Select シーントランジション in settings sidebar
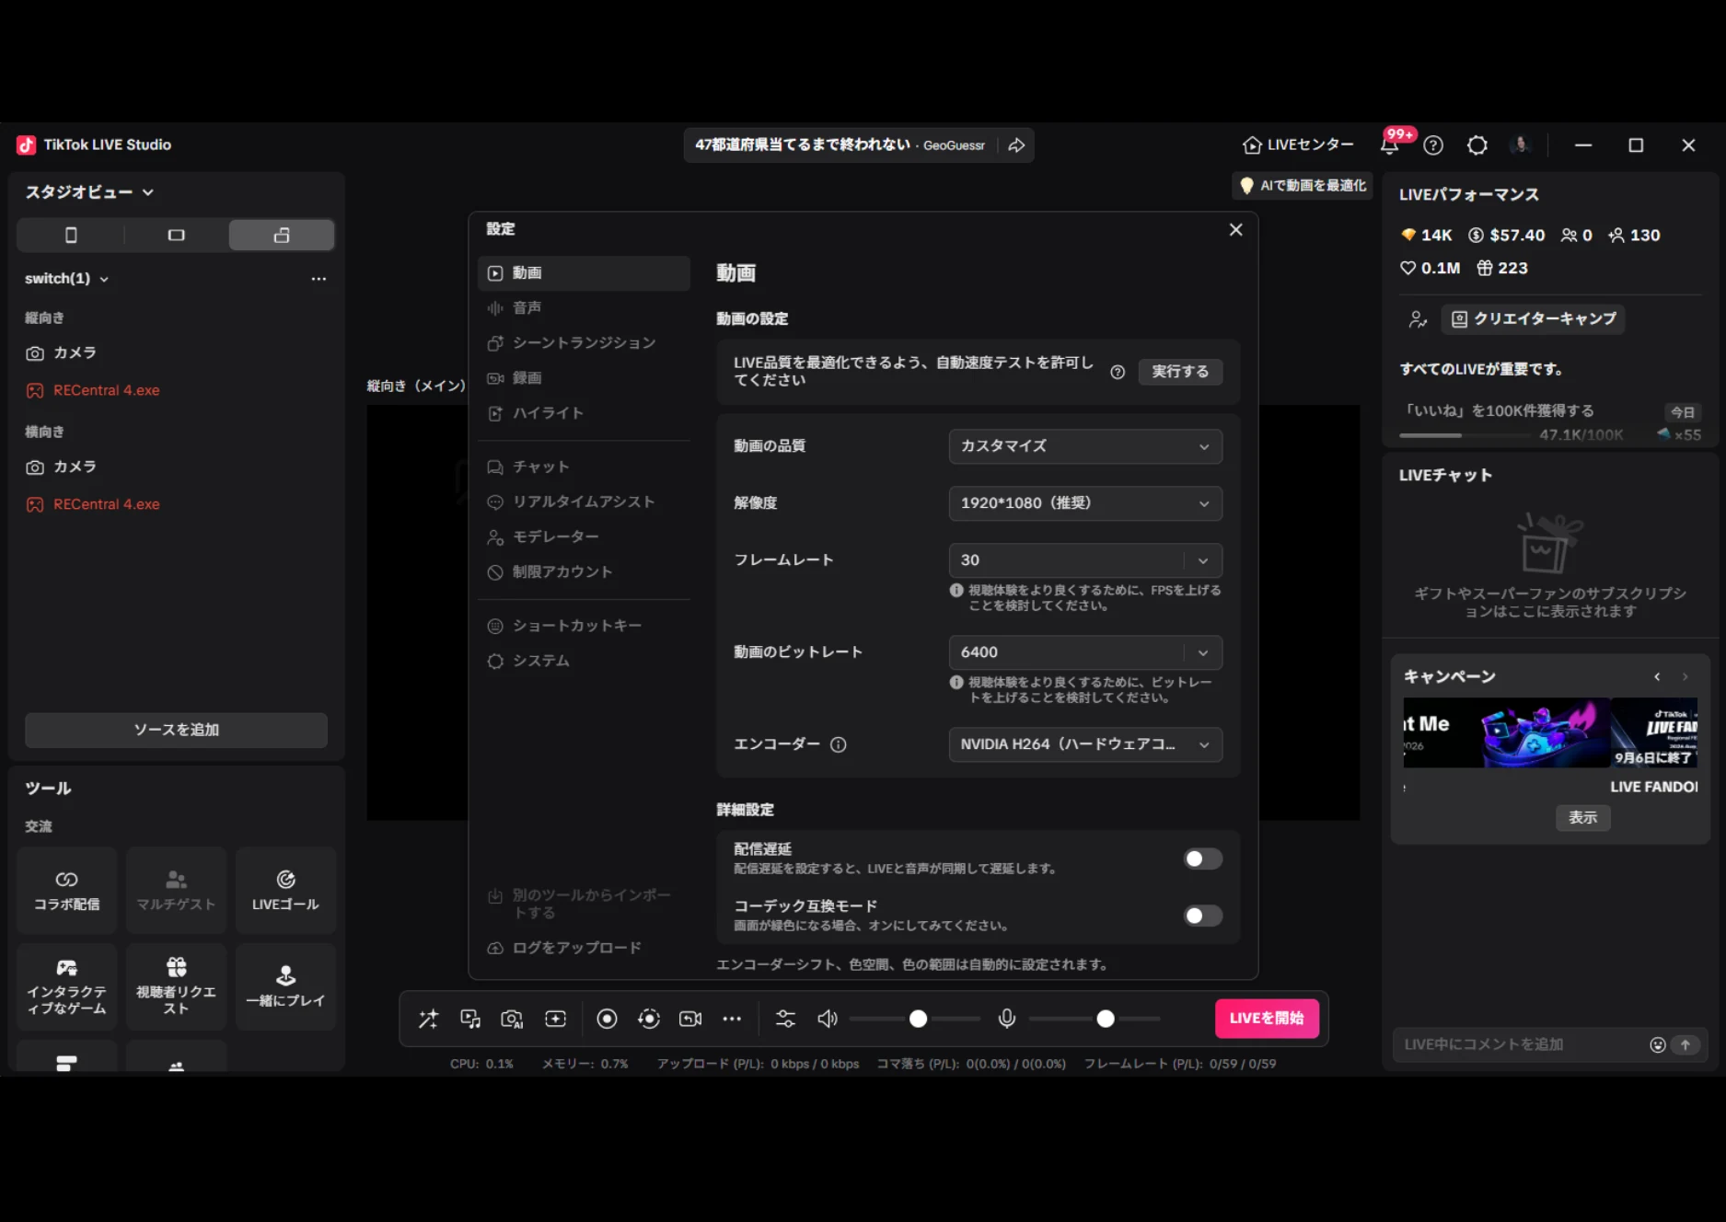Image resolution: width=1726 pixels, height=1222 pixels. click(x=584, y=343)
